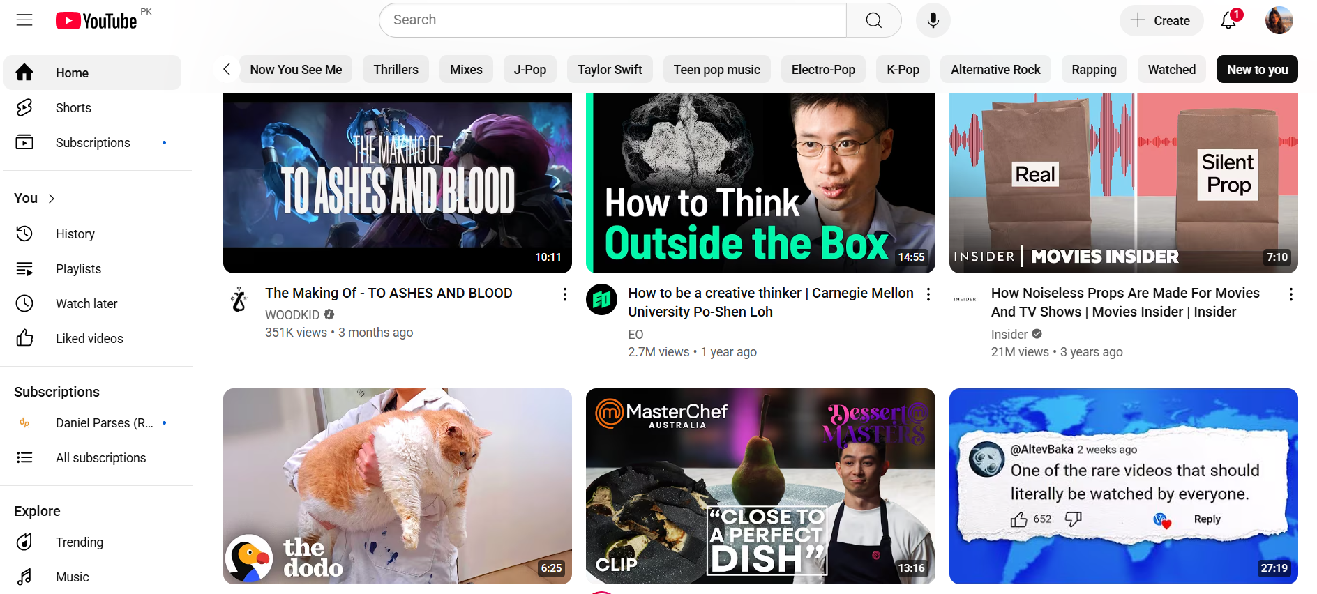The width and height of the screenshot is (1317, 594).
Task: Select the Rapping chip
Action: [1094, 69]
